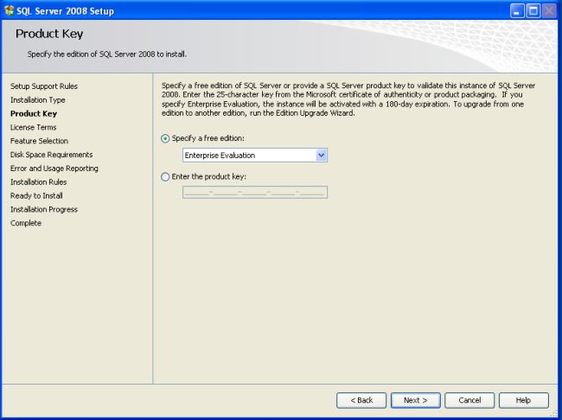Select the Feature Selection step
The width and height of the screenshot is (562, 420).
pos(39,141)
